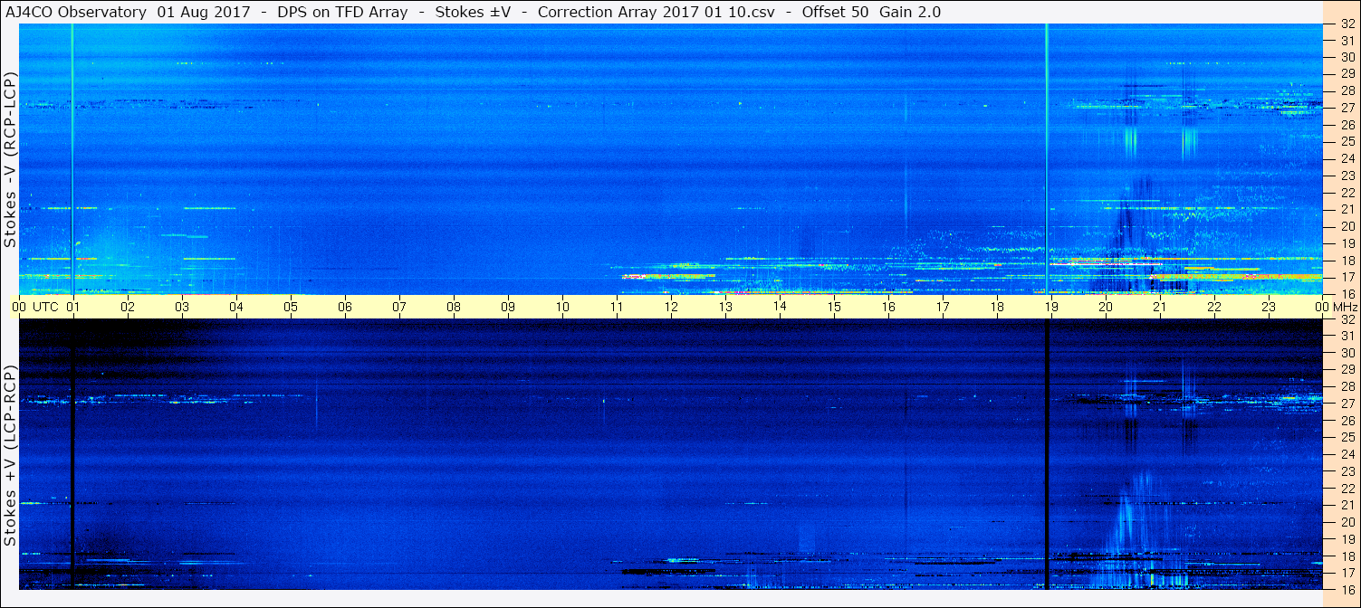Click 20 MHz label of Stokes +V panel

click(1347, 521)
